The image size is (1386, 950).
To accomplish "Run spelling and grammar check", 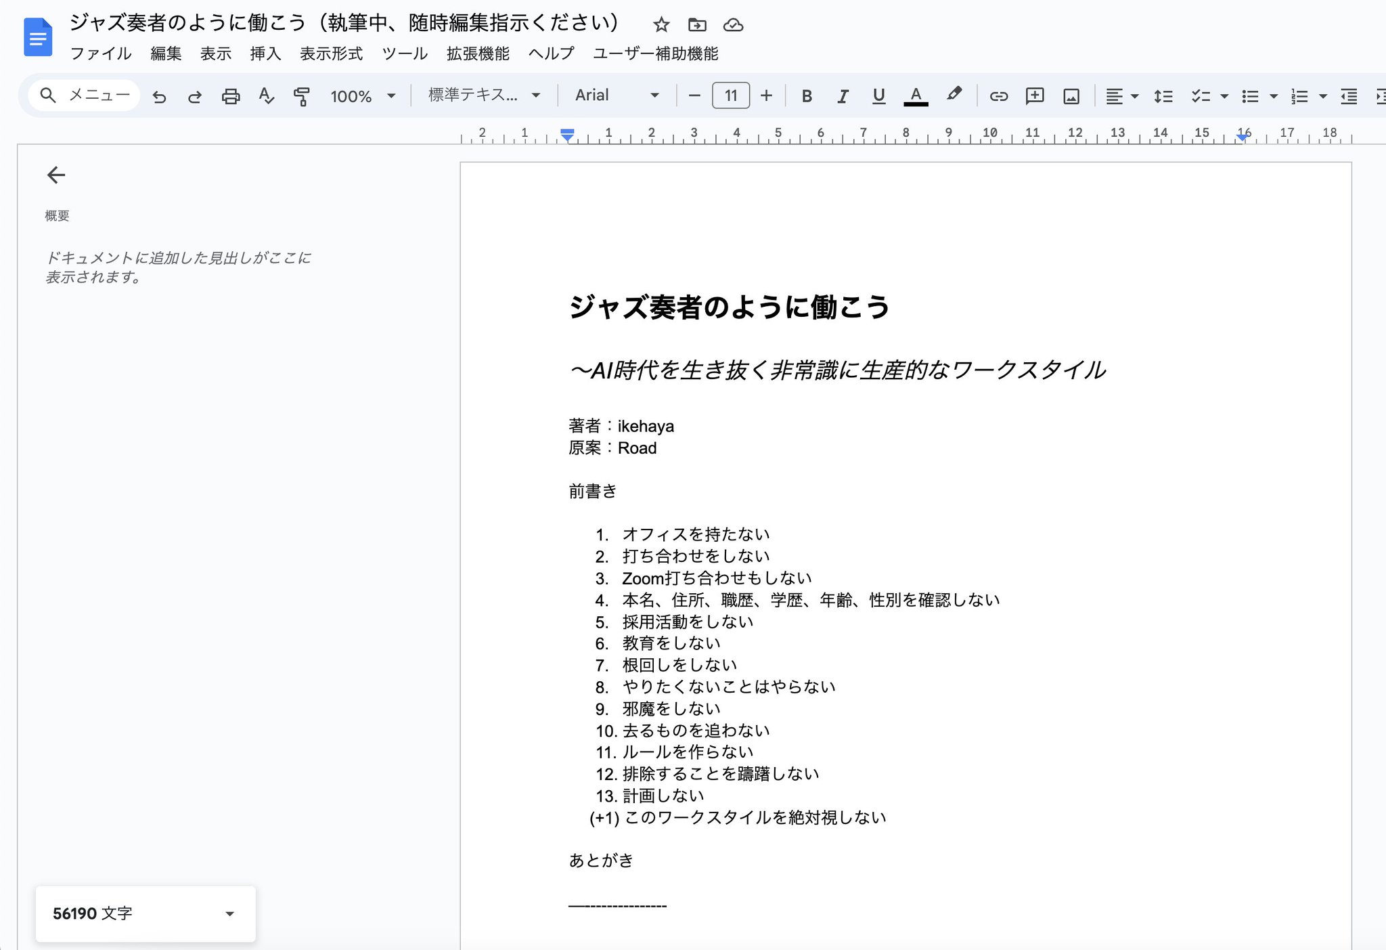I will pos(267,96).
